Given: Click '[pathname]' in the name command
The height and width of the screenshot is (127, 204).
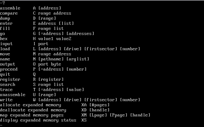Looking at the screenshot, I should coord(51,59).
